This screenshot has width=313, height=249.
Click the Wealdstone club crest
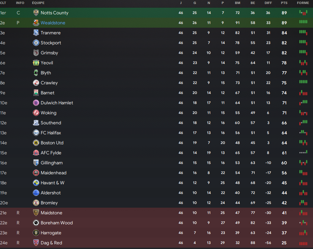tap(36, 23)
